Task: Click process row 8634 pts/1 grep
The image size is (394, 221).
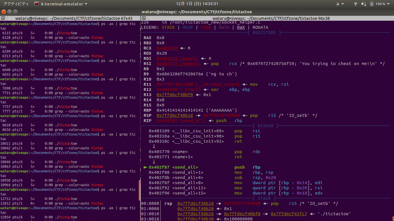Action: click(x=52, y=130)
